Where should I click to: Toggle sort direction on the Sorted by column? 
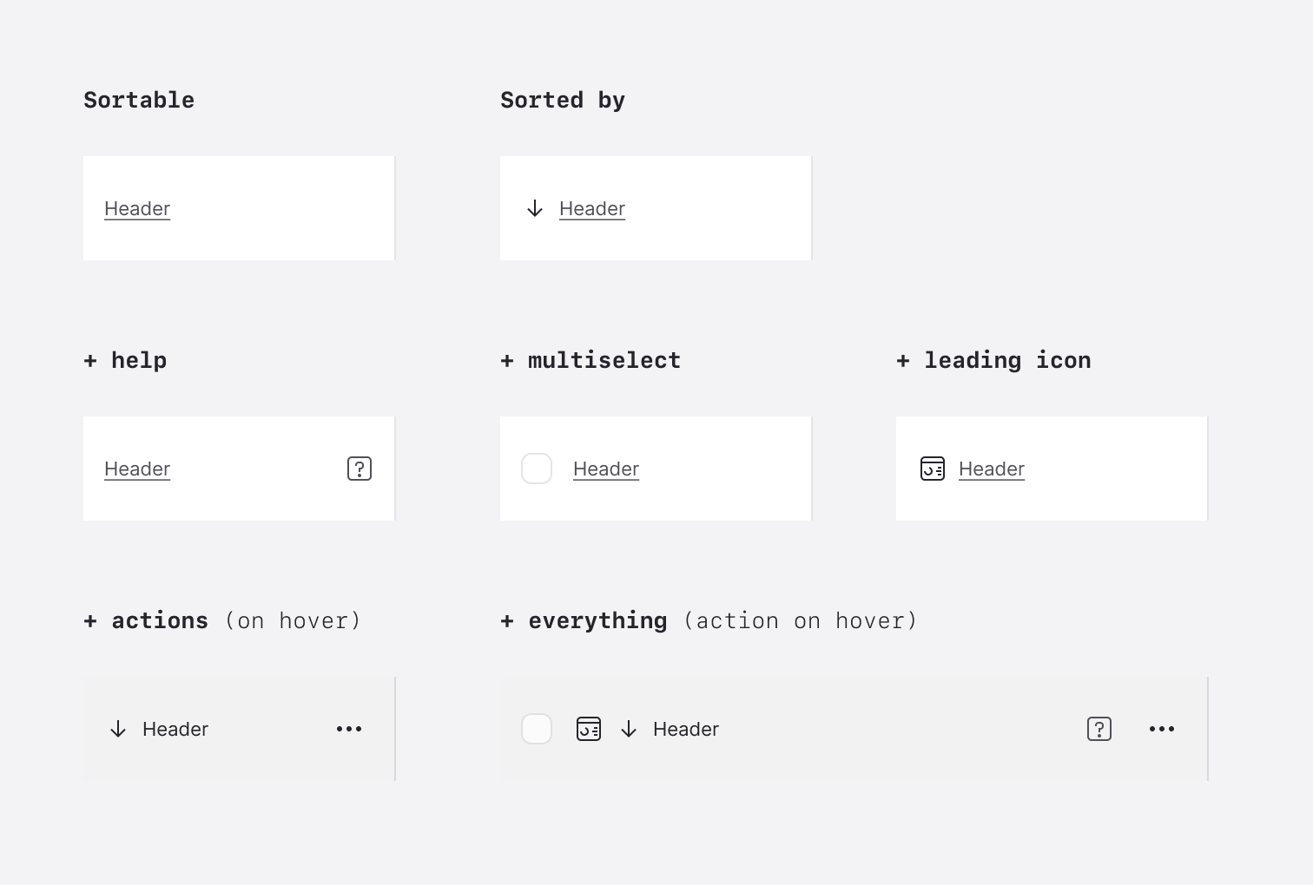[535, 208]
